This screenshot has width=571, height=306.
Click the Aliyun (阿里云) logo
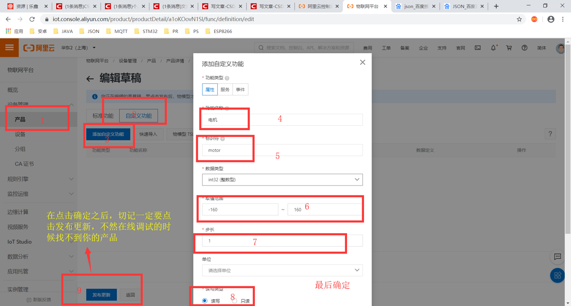click(39, 47)
